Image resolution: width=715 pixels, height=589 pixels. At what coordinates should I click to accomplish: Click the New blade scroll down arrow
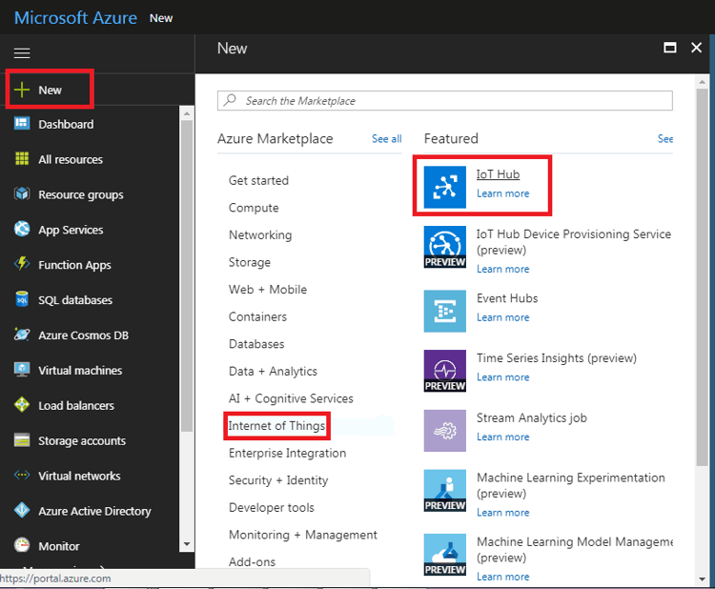coord(703,579)
